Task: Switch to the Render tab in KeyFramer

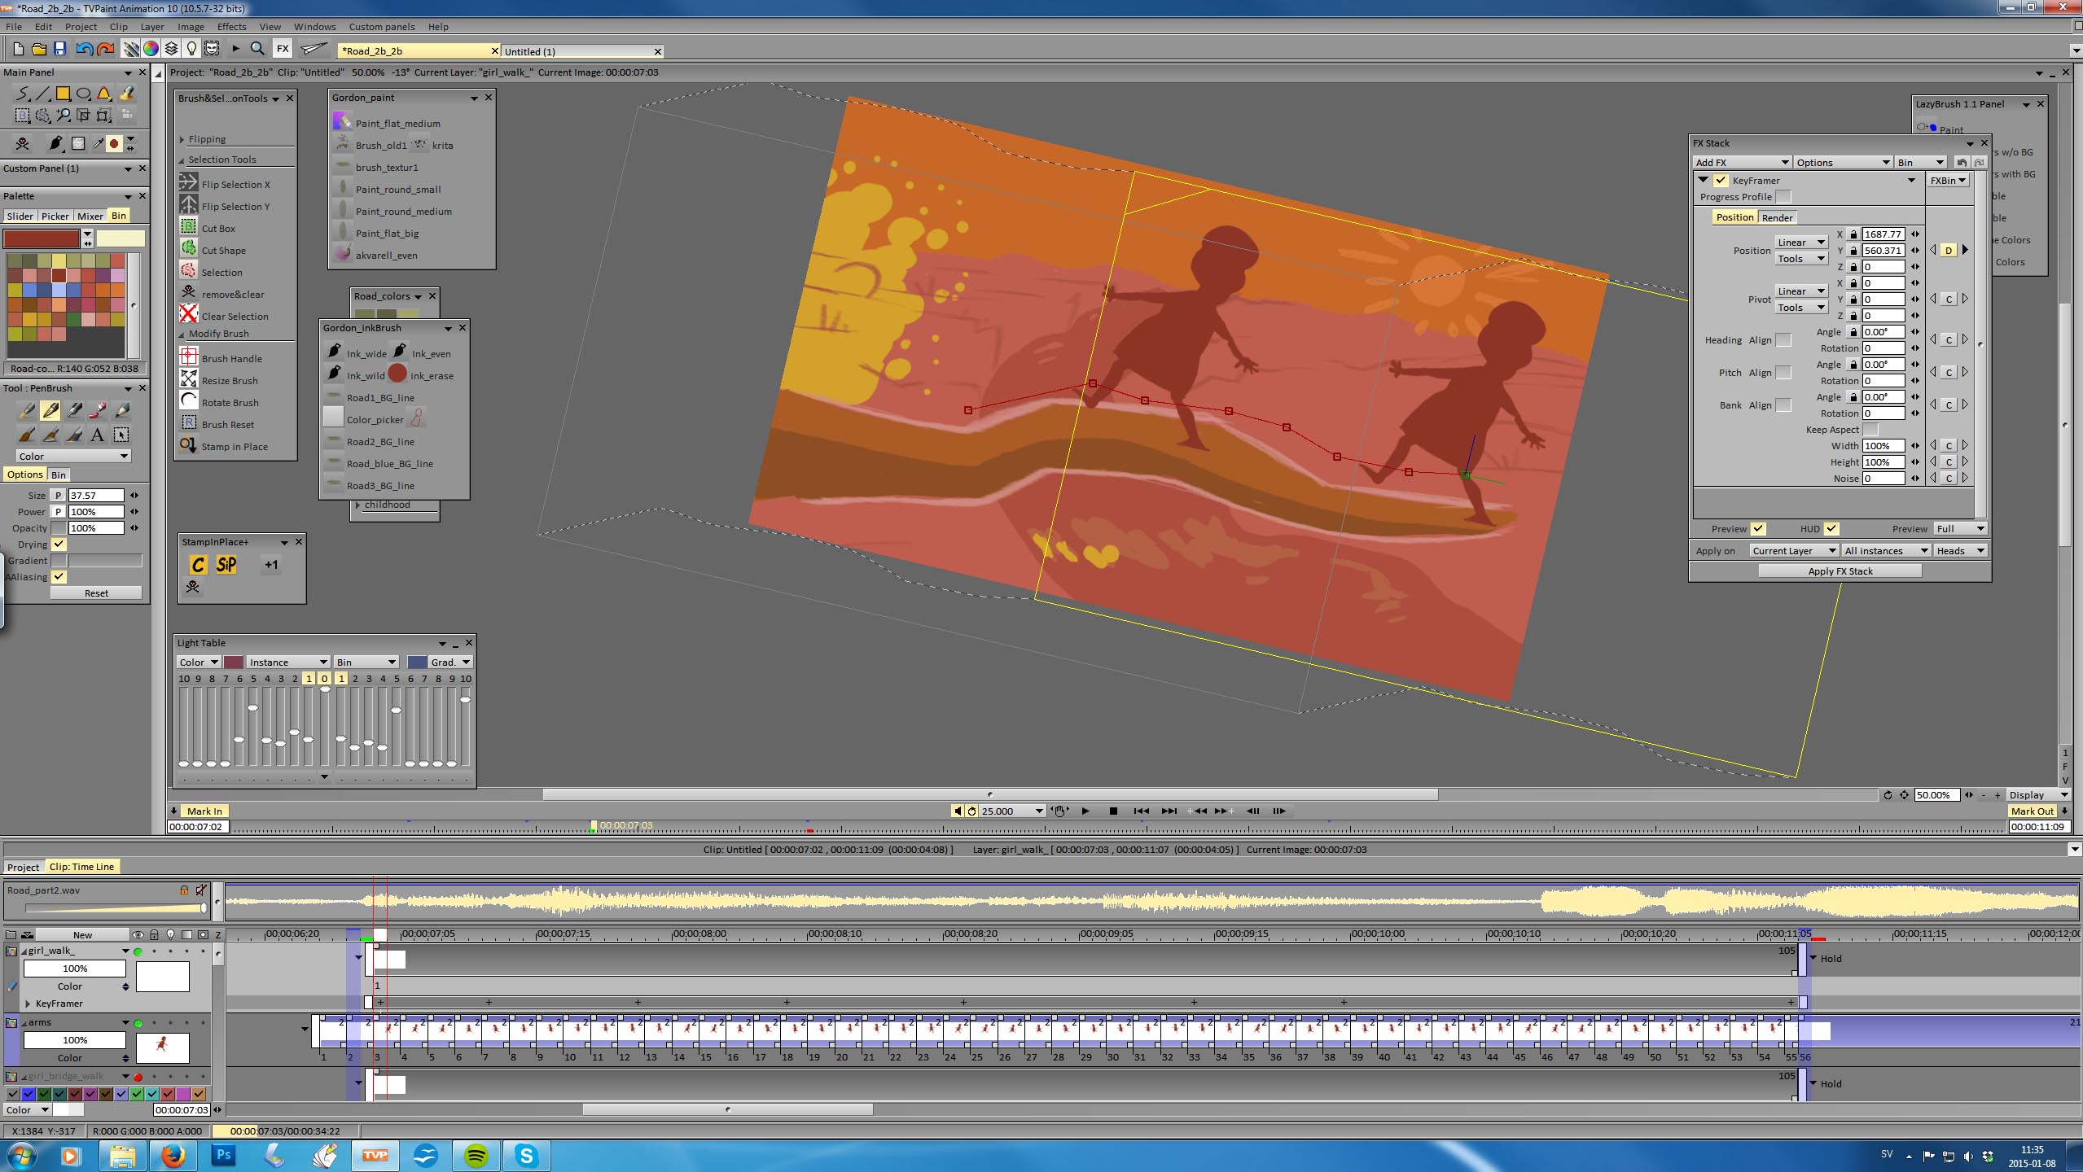Action: [x=1777, y=217]
